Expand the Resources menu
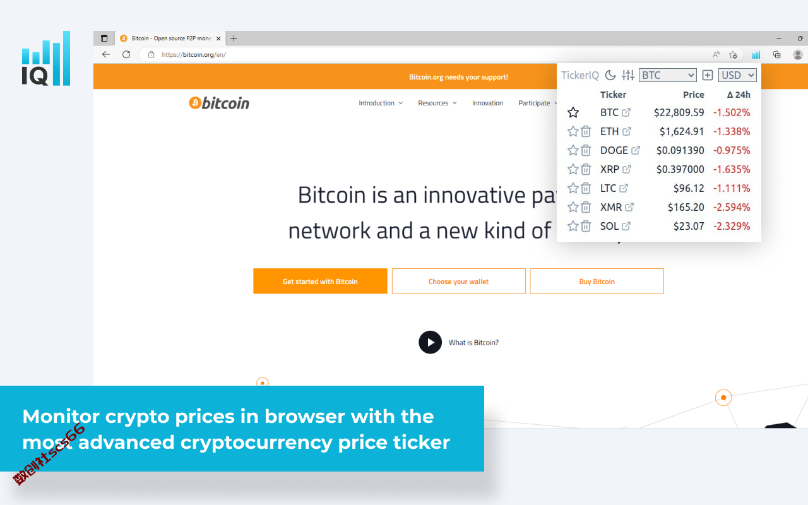The height and width of the screenshot is (505, 808). pyautogui.click(x=437, y=103)
